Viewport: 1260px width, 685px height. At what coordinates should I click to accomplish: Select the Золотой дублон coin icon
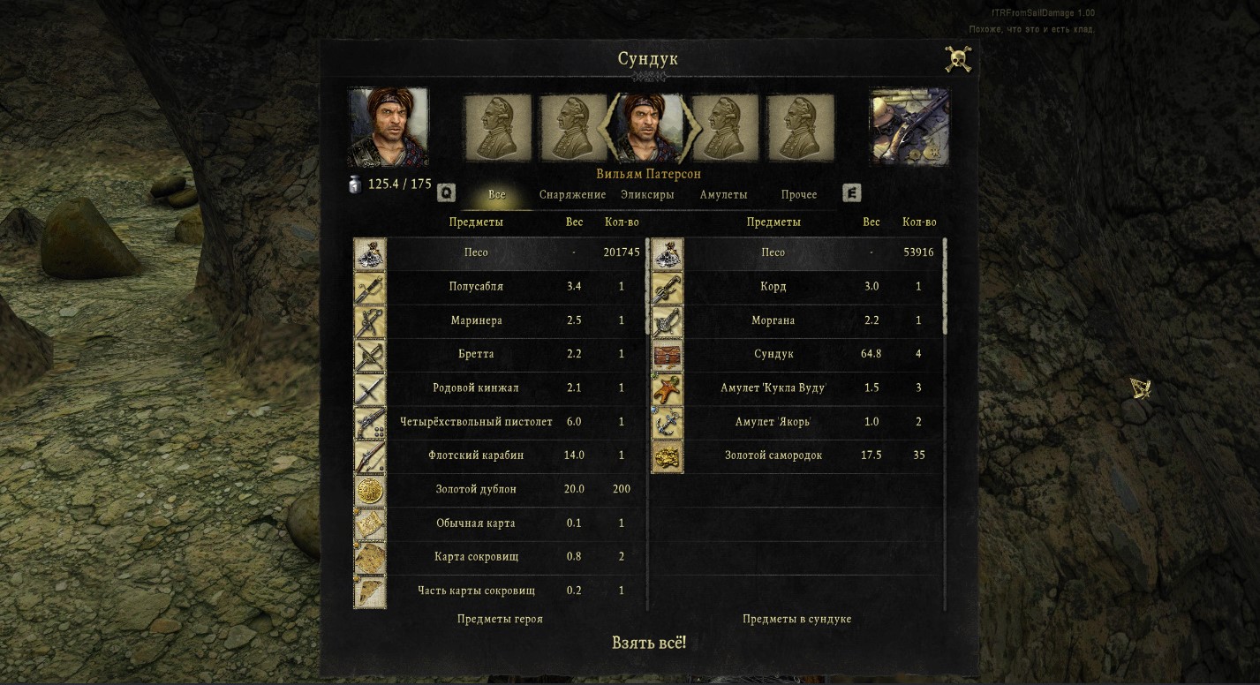369,490
